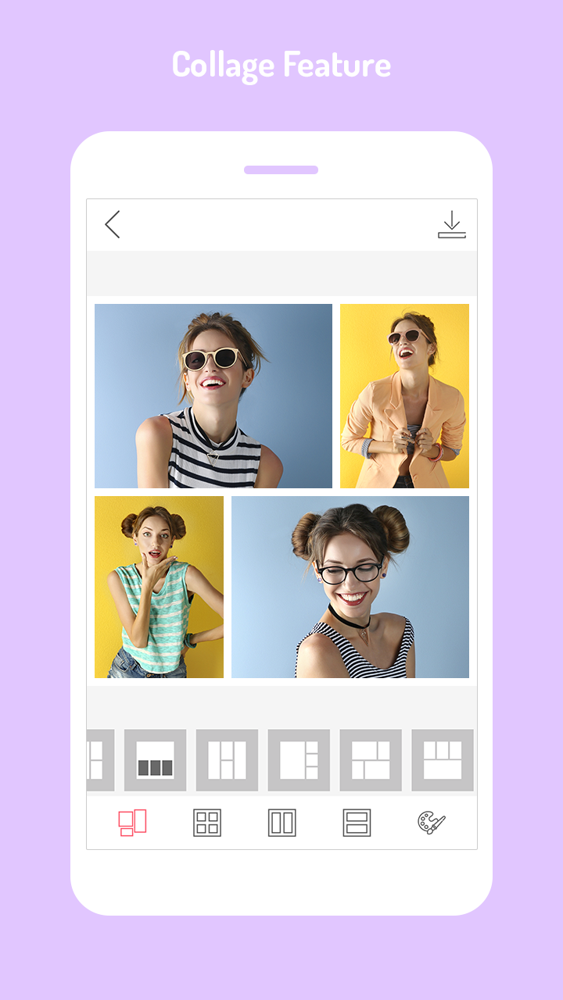Viewport: 563px width, 1000px height.
Task: Choose layout with tall left column and split middle
Action: tap(227, 760)
